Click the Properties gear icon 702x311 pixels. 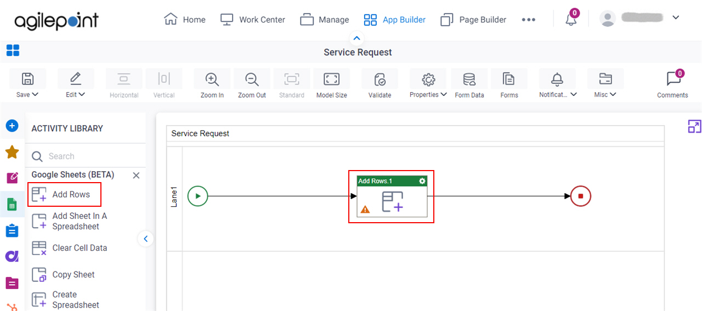[428, 80]
